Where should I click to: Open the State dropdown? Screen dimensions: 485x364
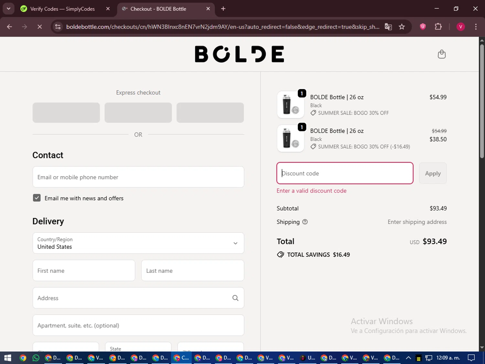tap(138, 347)
